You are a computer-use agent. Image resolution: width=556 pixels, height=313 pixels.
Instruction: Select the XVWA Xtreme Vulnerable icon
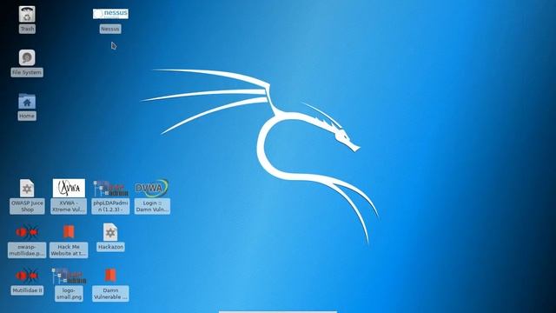pos(69,188)
